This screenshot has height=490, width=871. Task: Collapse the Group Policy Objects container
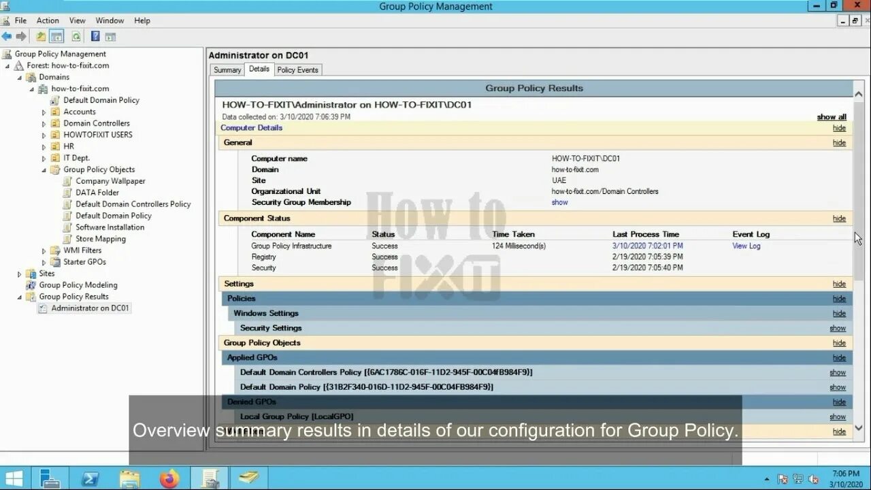click(x=44, y=170)
